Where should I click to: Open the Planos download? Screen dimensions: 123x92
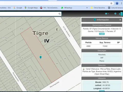(x=102, y=61)
